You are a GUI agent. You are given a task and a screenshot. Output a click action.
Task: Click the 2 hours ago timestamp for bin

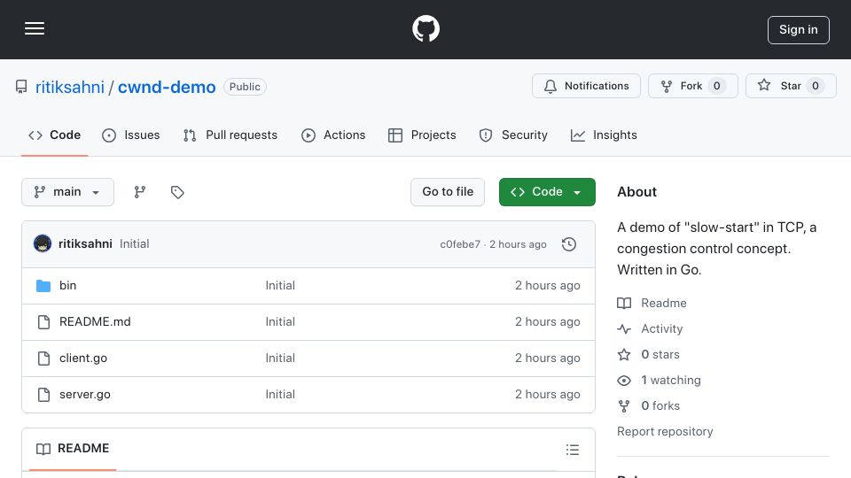tap(548, 286)
